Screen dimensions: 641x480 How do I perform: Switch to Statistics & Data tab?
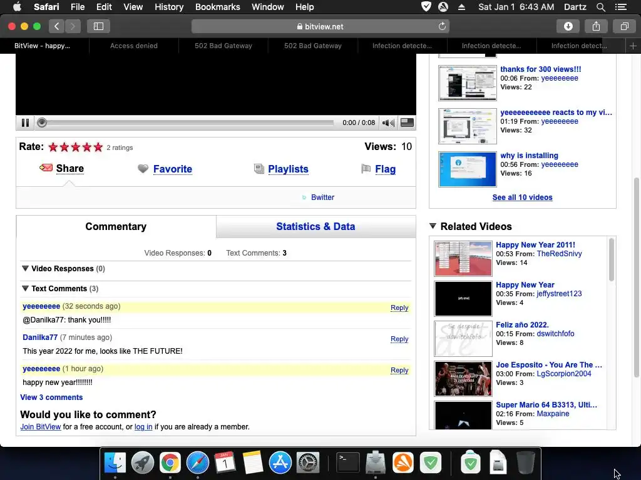pos(315,226)
